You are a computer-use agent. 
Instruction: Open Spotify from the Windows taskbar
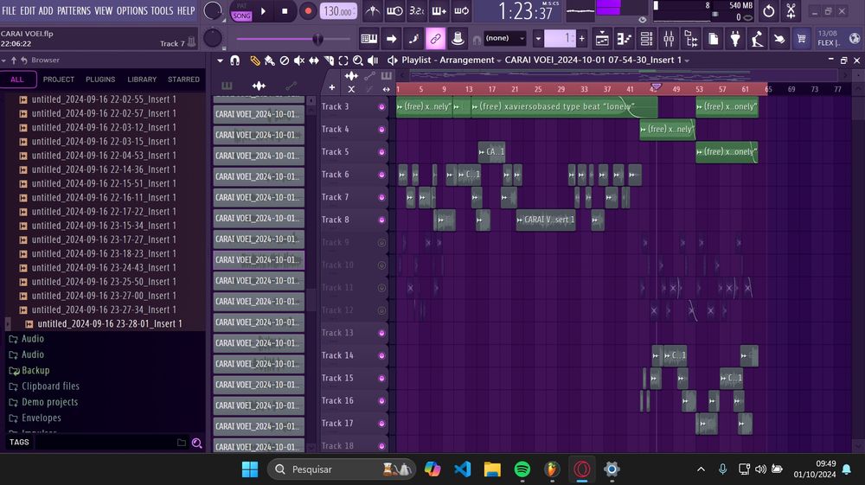click(x=522, y=469)
